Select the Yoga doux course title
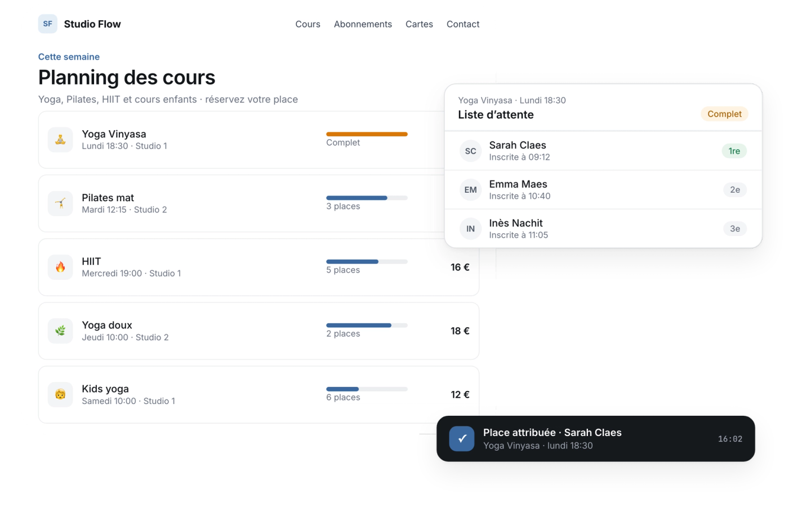The image size is (811, 507). click(x=107, y=325)
